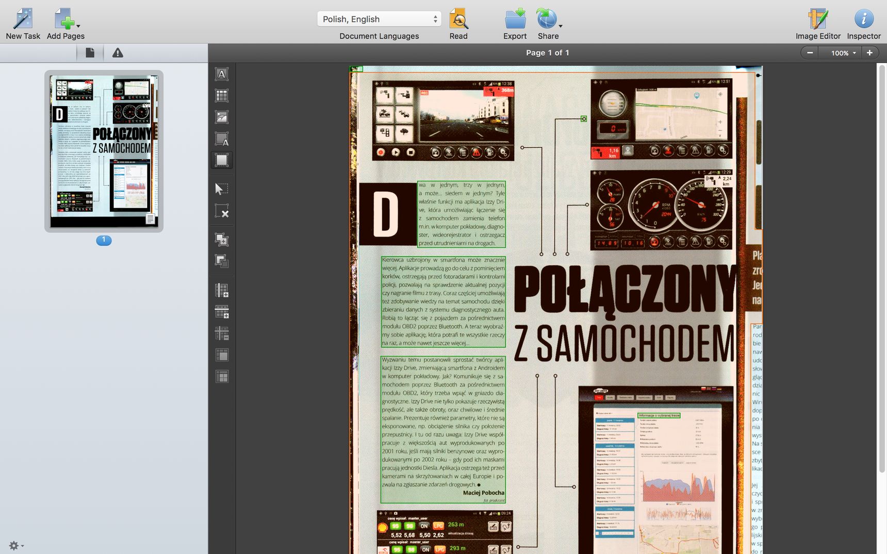Switch to the warnings tab
The width and height of the screenshot is (887, 554).
pos(118,53)
